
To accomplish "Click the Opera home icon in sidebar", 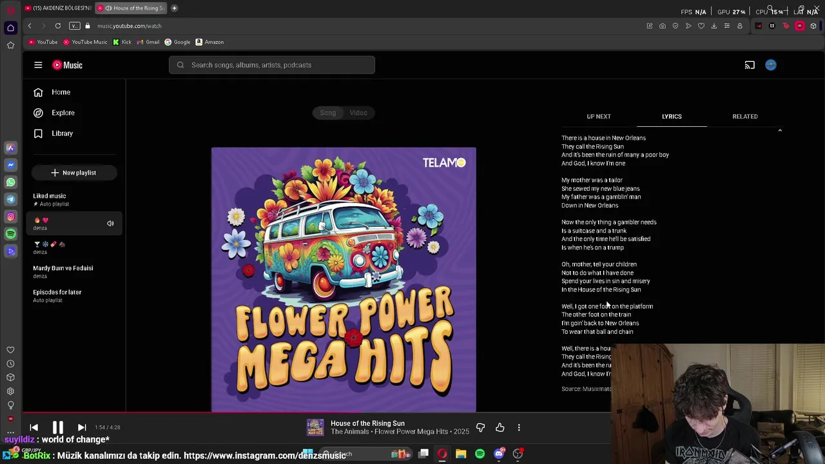I will (x=10, y=28).
